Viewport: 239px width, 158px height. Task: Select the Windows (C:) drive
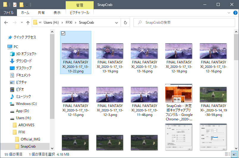(23, 104)
